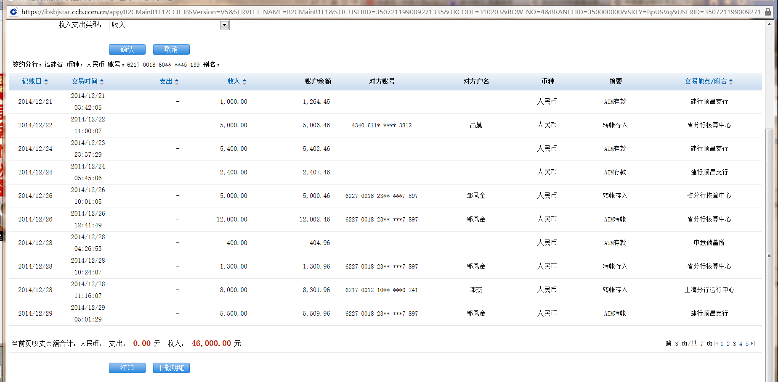Go to next page using right arrow
This screenshot has height=382, width=778.
[752, 343]
